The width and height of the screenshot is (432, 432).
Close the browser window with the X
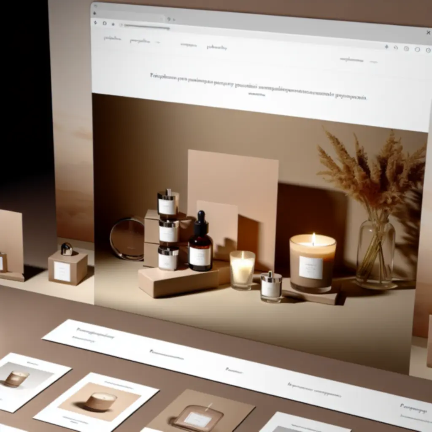click(x=428, y=32)
